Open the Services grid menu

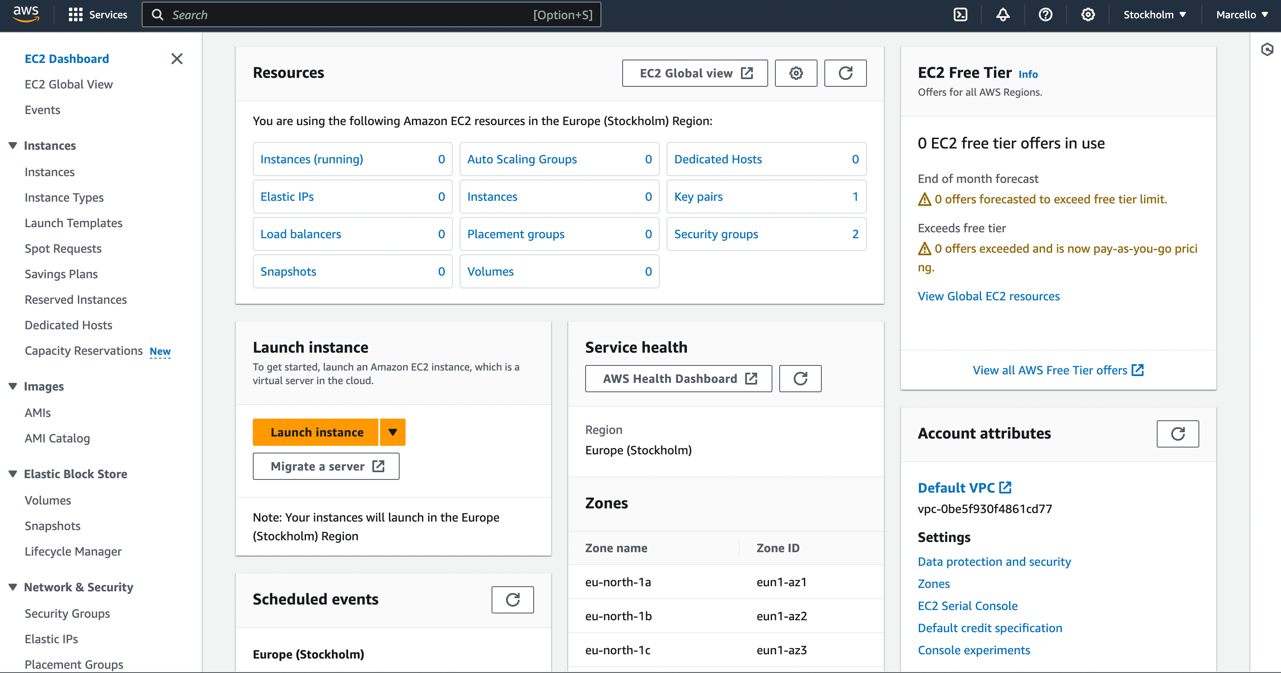tap(97, 15)
